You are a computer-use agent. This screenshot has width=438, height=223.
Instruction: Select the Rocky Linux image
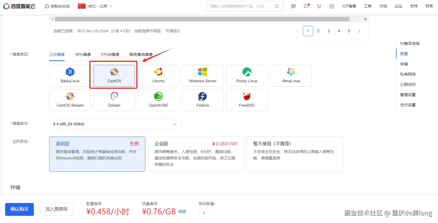[247, 76]
